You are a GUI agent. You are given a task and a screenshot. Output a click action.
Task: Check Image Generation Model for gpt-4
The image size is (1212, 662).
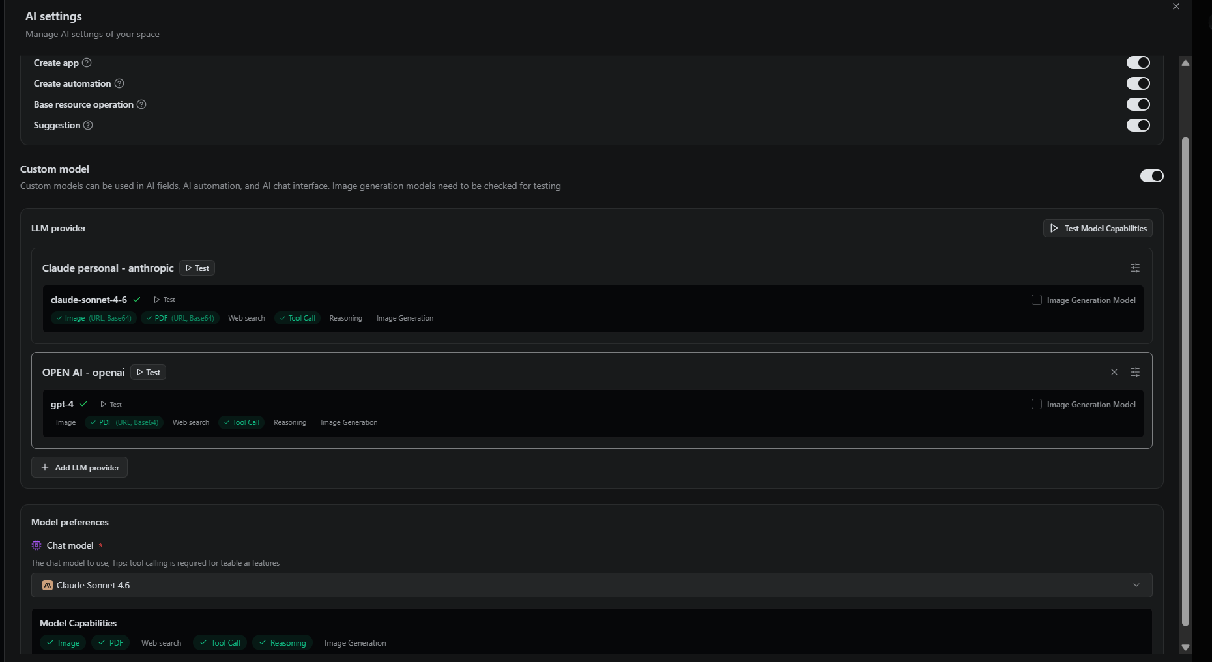coord(1037,404)
